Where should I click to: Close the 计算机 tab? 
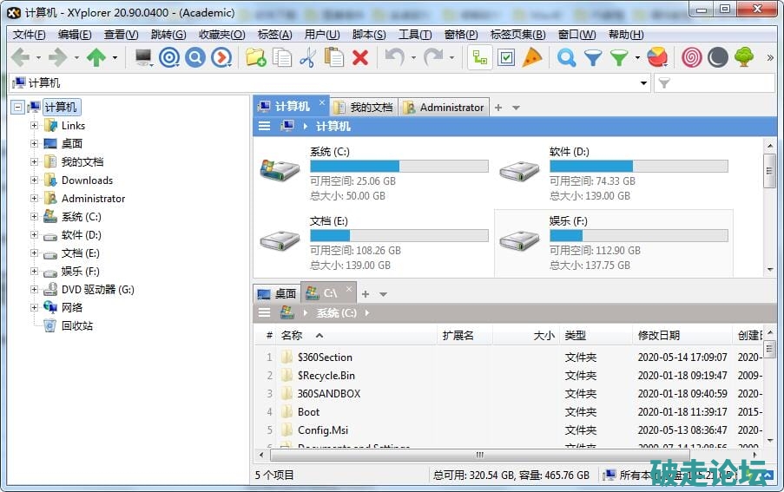click(x=322, y=103)
